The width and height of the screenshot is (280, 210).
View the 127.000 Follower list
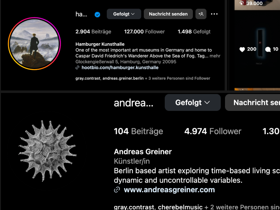point(144,31)
